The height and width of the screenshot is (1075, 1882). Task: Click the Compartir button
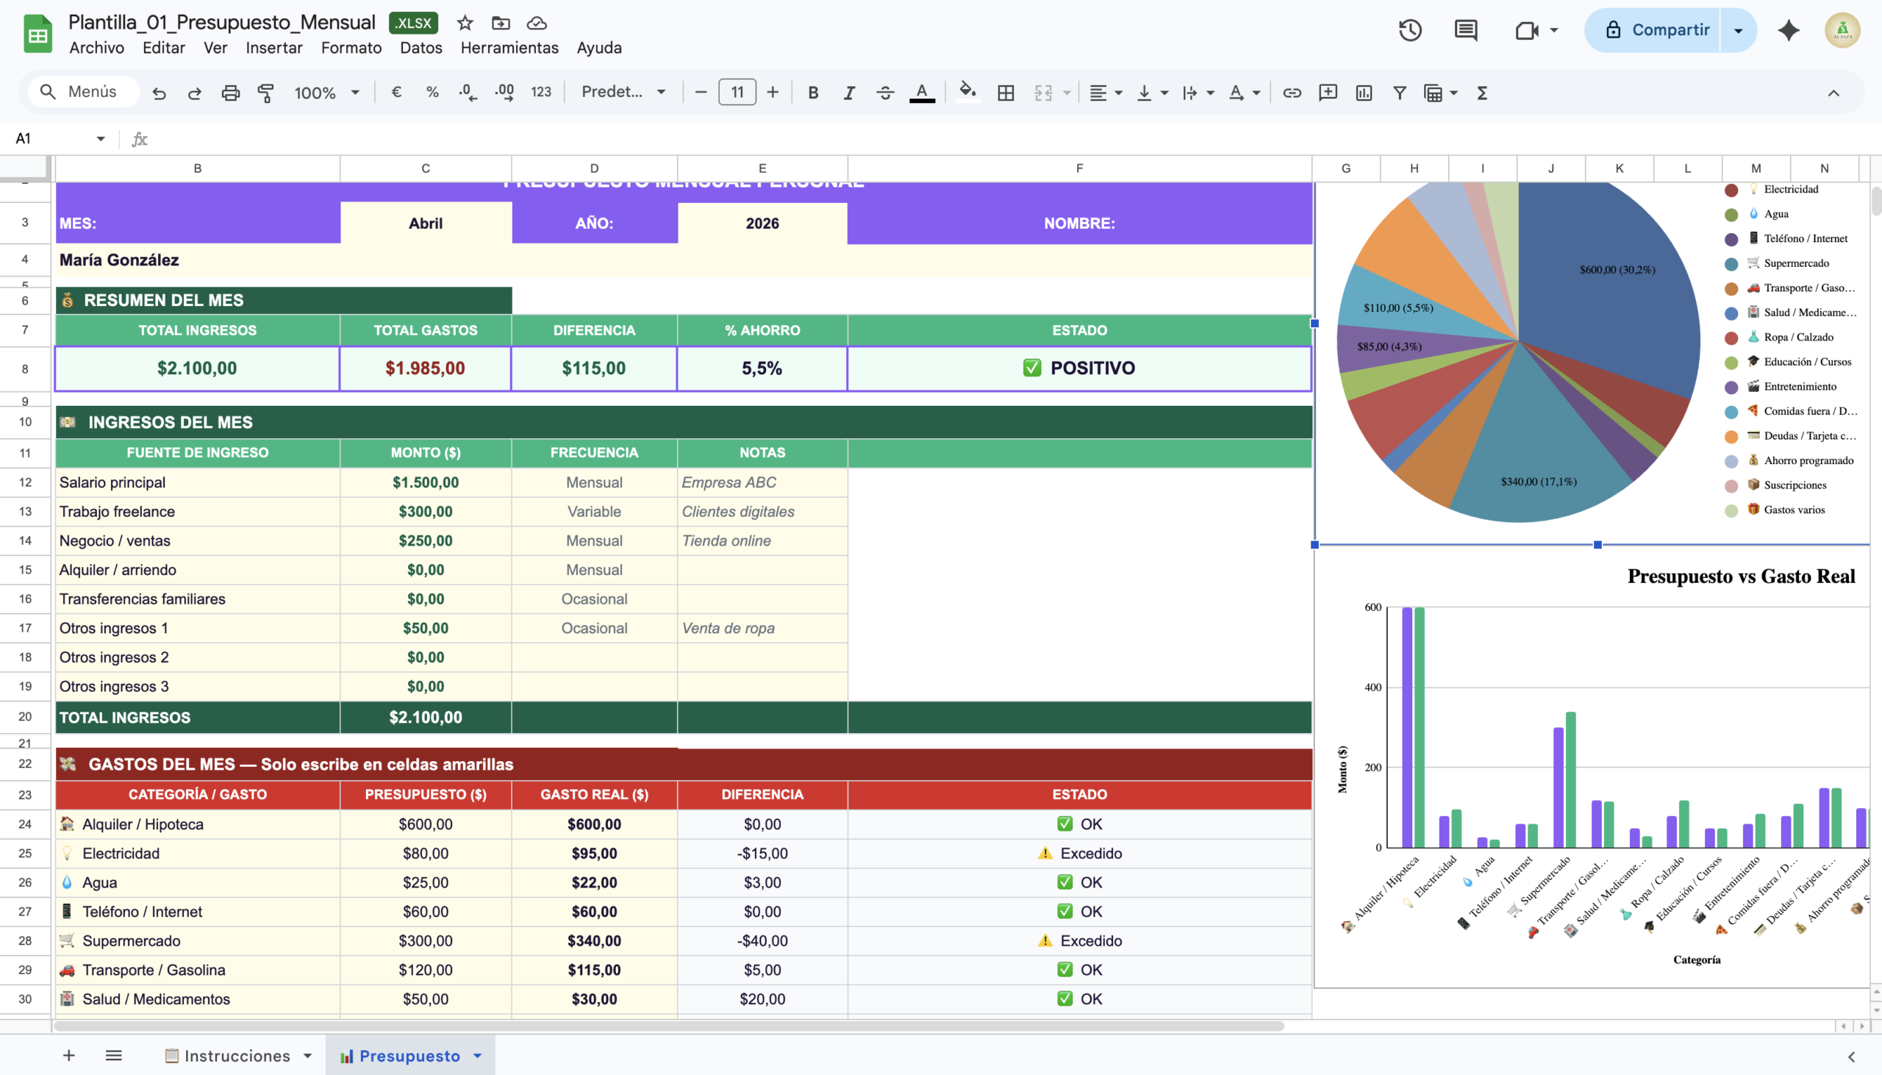[x=1657, y=30]
